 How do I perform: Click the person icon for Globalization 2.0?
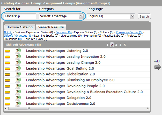point(18,75)
